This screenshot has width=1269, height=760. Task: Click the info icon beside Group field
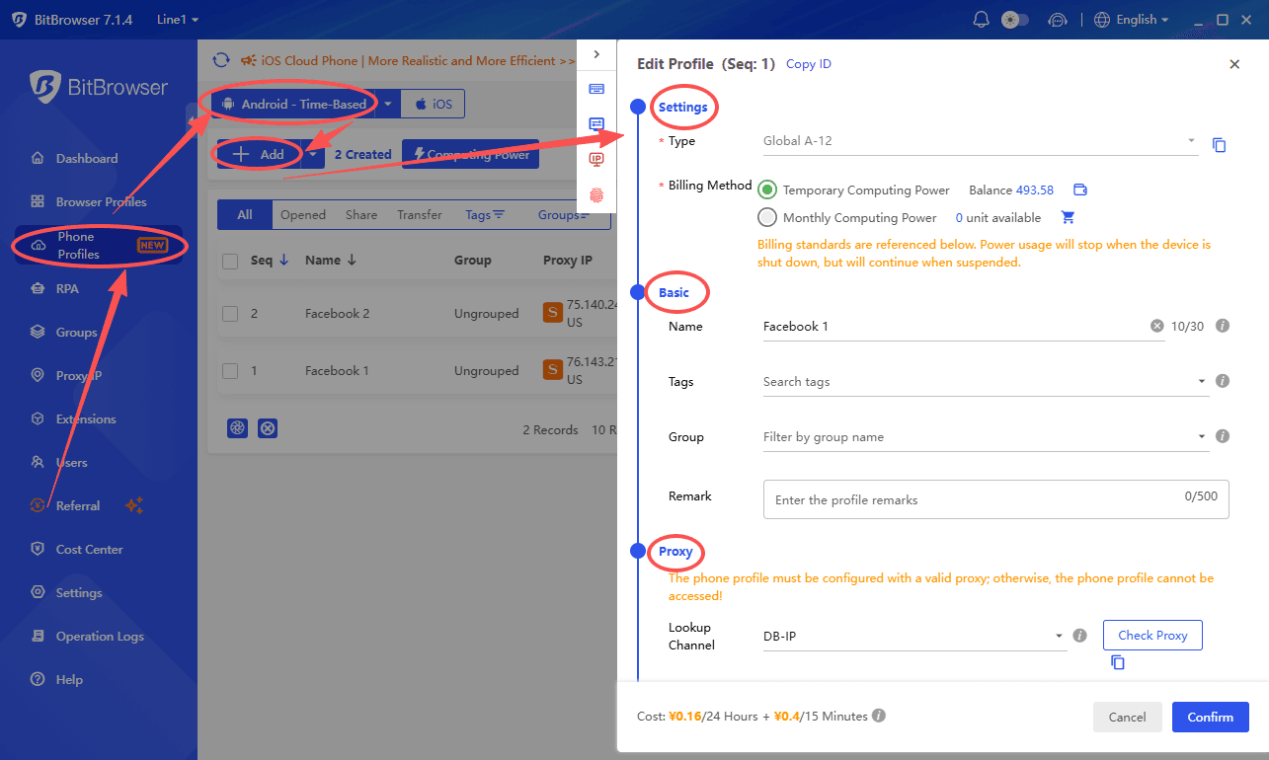1223,436
